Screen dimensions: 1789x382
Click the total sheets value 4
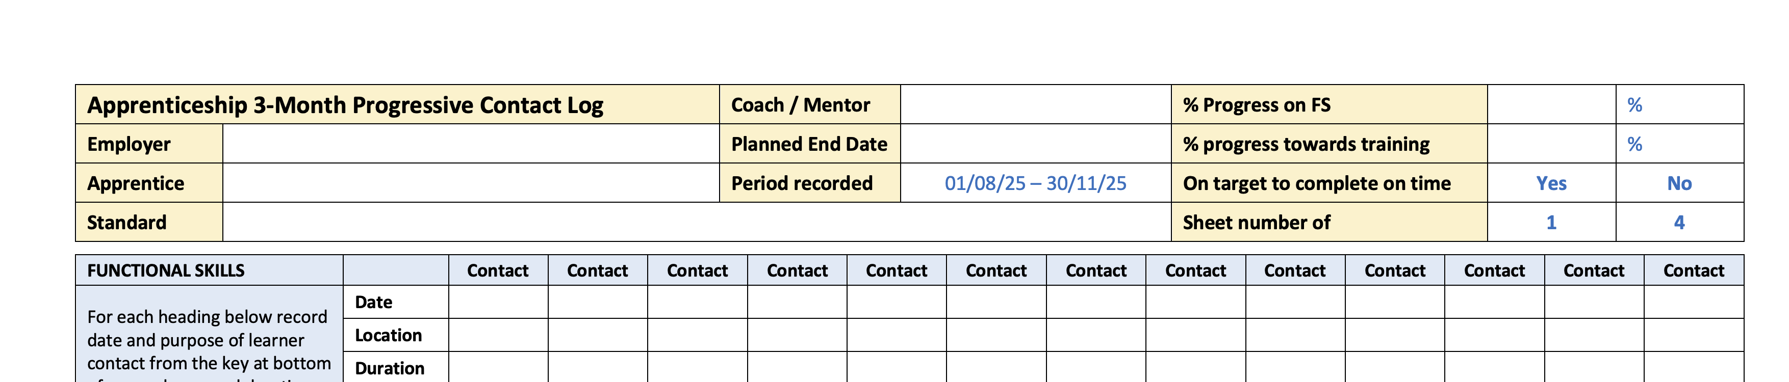[1679, 223]
